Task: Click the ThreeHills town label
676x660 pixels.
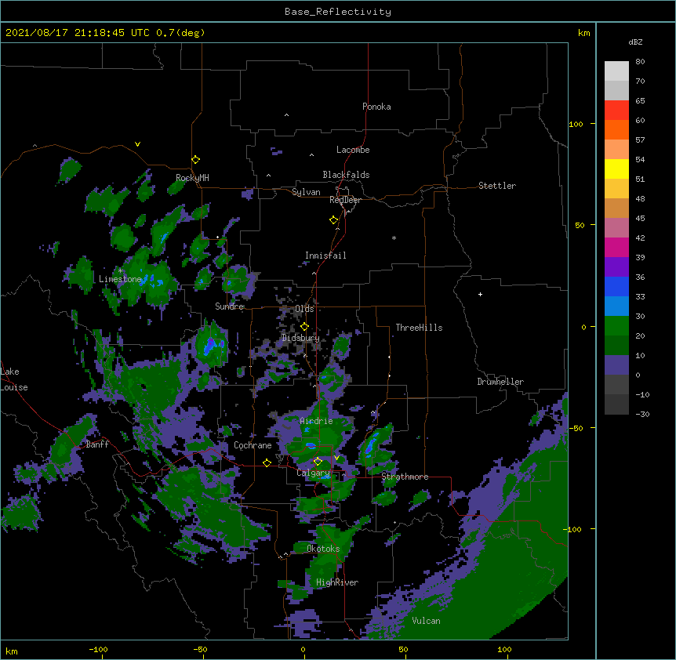Action: click(x=419, y=328)
